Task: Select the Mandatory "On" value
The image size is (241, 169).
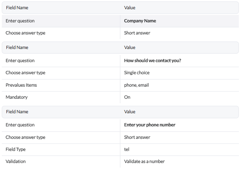Action: pyautogui.click(x=127, y=97)
